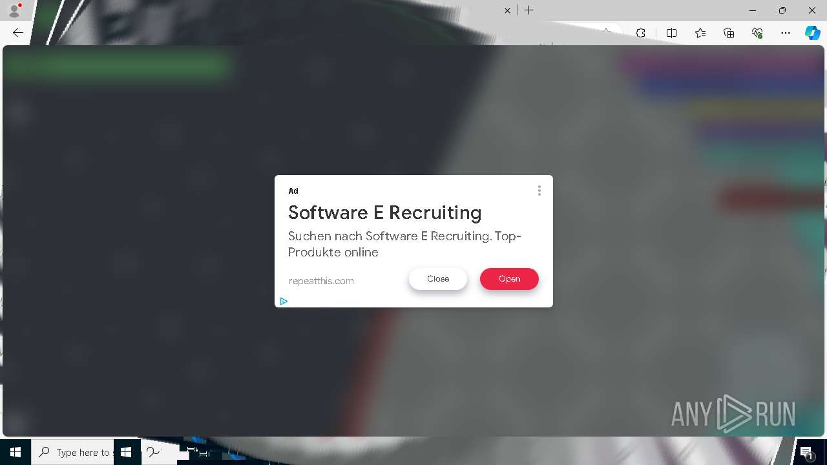Toggle split screen view
This screenshot has height=465, width=827.
point(671,33)
